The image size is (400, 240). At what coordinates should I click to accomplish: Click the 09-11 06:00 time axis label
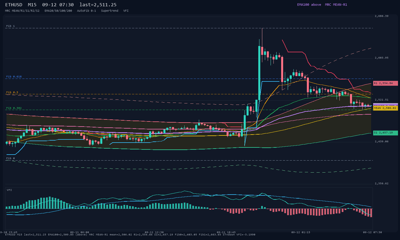point(80,232)
